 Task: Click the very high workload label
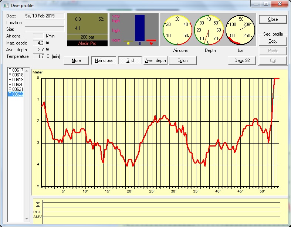tap(116, 19)
